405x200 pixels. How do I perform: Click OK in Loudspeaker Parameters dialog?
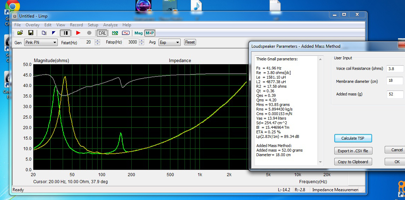click(395, 162)
